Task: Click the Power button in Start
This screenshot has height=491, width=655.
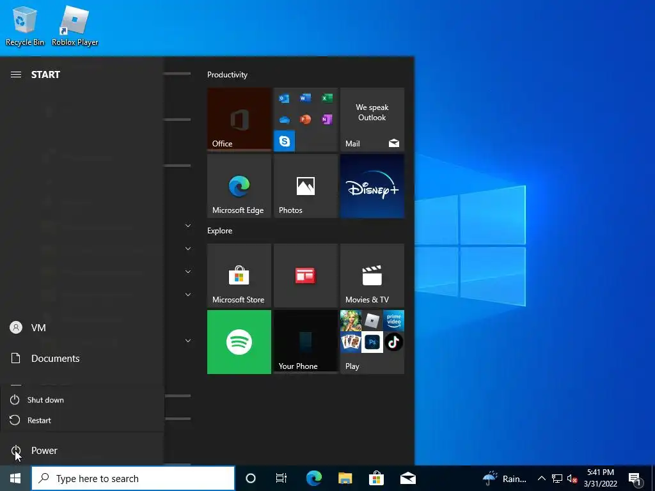Action: 82,451
